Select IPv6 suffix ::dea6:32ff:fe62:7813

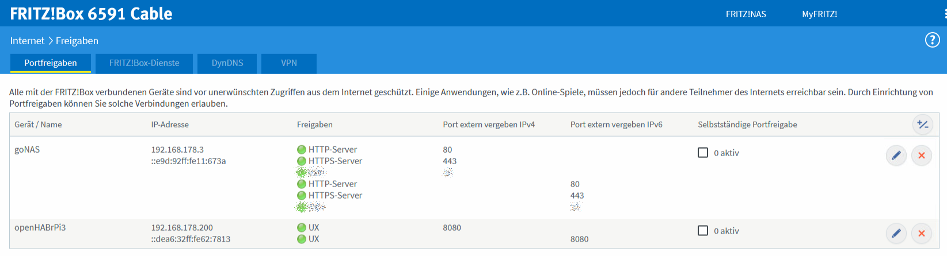click(x=191, y=239)
